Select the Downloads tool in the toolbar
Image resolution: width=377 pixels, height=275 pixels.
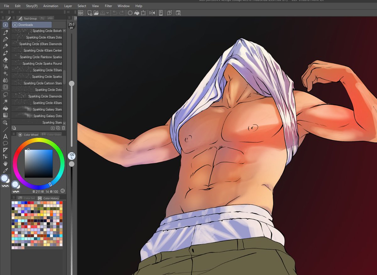coord(5,25)
